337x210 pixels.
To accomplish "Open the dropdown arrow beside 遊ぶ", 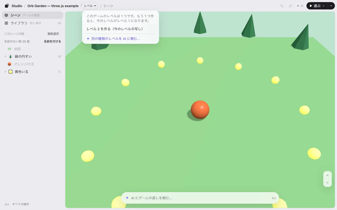I will (331, 6).
